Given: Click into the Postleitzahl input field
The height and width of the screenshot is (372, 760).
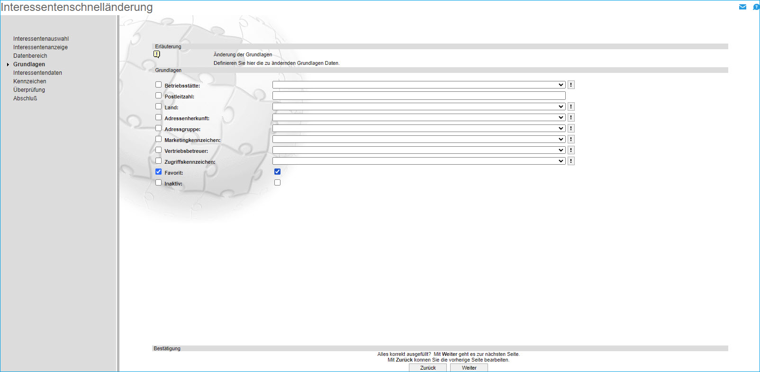Looking at the screenshot, I should click(x=419, y=96).
